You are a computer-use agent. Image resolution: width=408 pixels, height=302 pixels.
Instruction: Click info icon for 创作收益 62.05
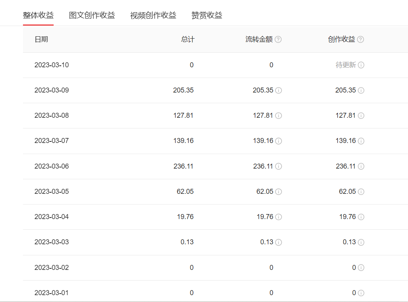361,192
